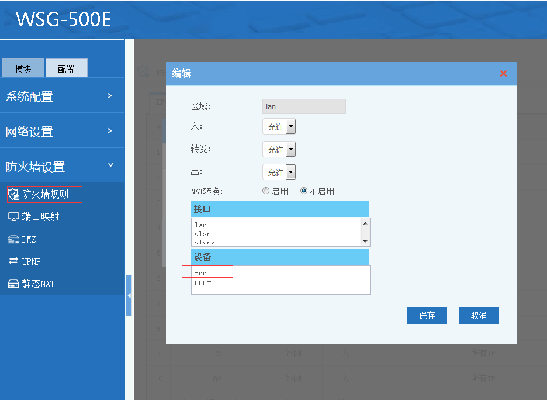Screen dimensions: 547x400
Task: Switch to the 配置 tab
Action: pyautogui.click(x=66, y=68)
